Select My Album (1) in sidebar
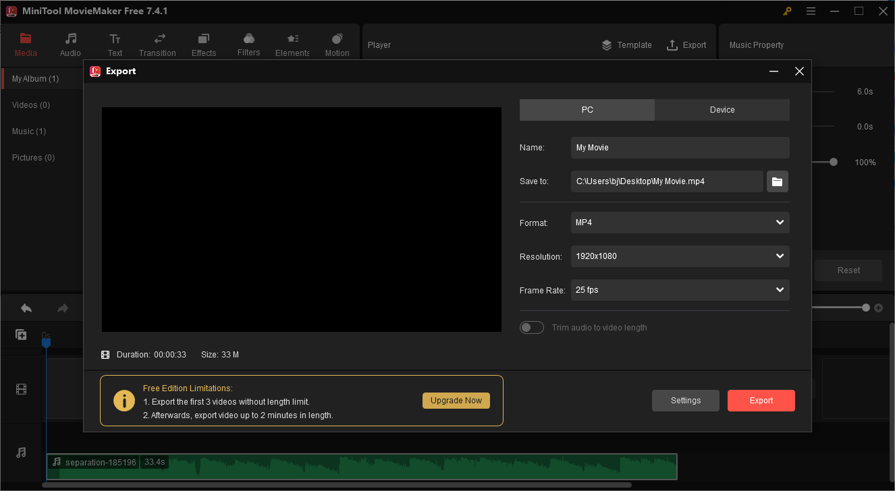This screenshot has width=895, height=491. [42, 79]
